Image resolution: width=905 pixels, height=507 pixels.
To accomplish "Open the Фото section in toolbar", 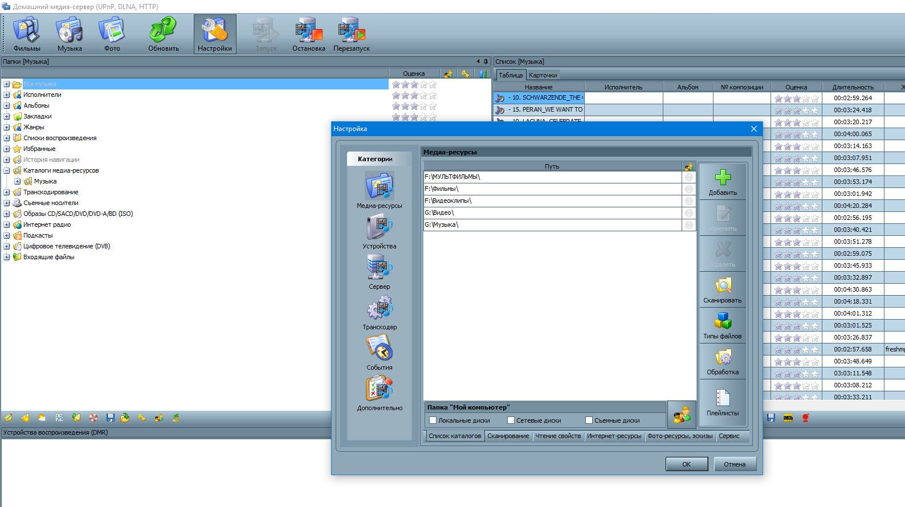I will [112, 34].
